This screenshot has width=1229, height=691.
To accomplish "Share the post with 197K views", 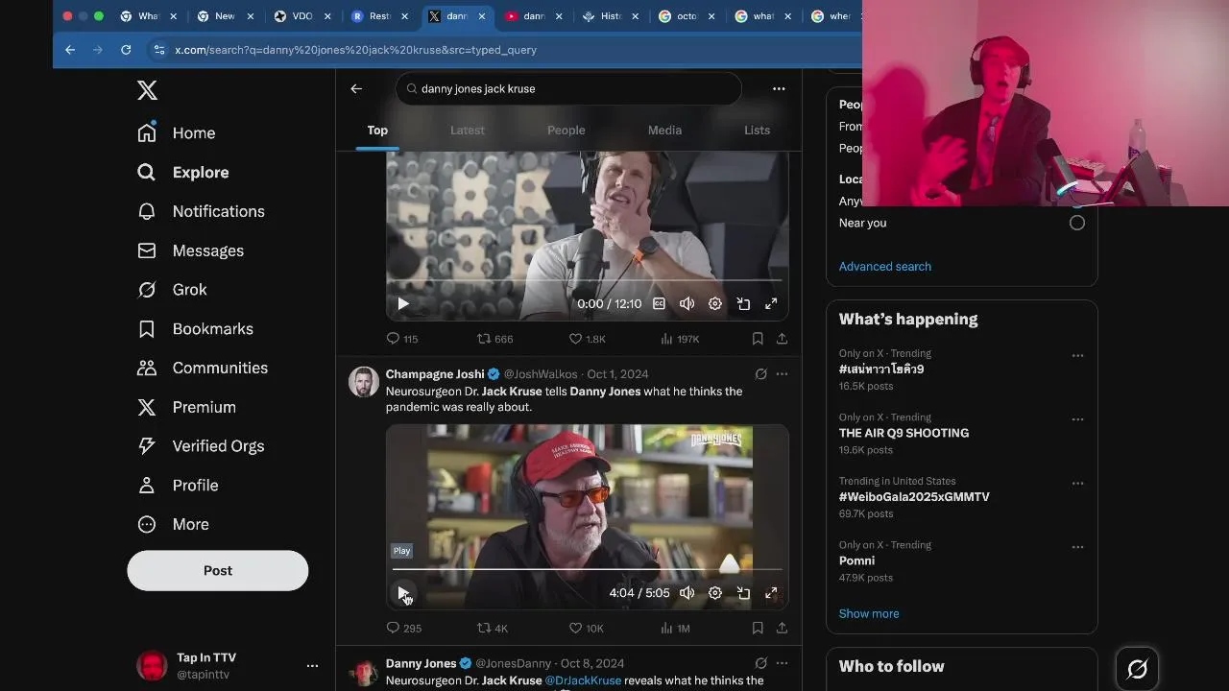I will [x=782, y=339].
